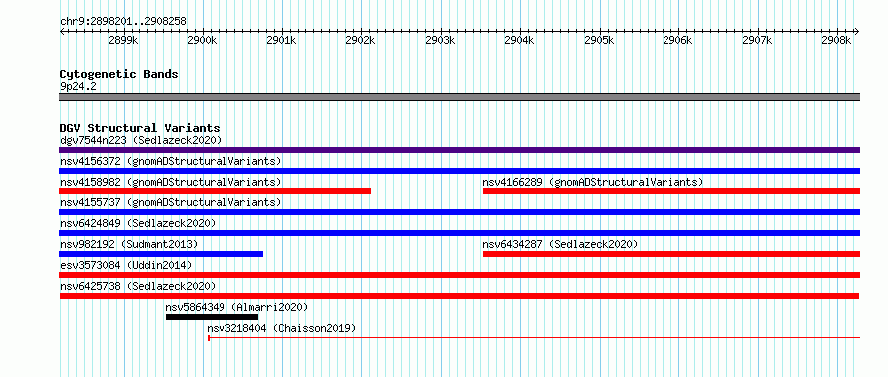Click the 2905k ruler tick label
Image resolution: width=888 pixels, height=377 pixels.
[x=599, y=41]
